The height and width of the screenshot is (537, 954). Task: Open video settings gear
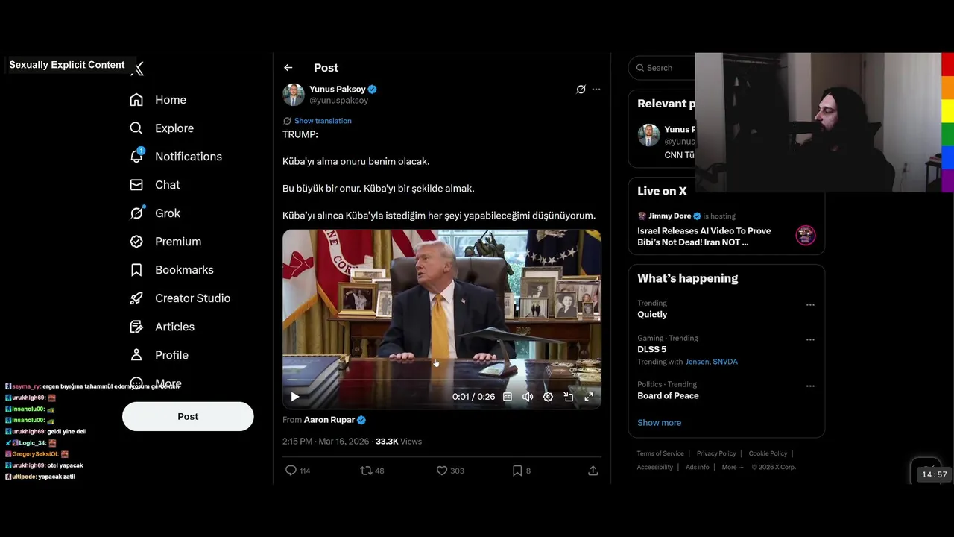click(548, 397)
